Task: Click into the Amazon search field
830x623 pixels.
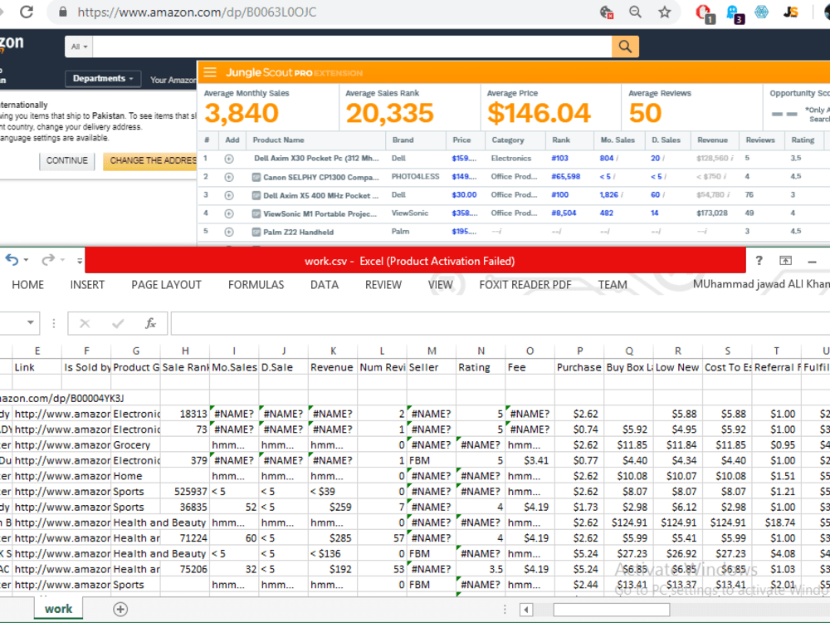Action: pos(352,47)
